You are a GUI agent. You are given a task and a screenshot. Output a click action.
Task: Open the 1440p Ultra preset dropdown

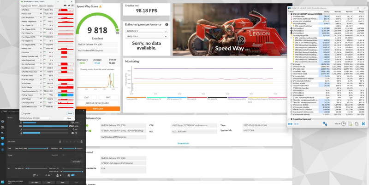146,37
